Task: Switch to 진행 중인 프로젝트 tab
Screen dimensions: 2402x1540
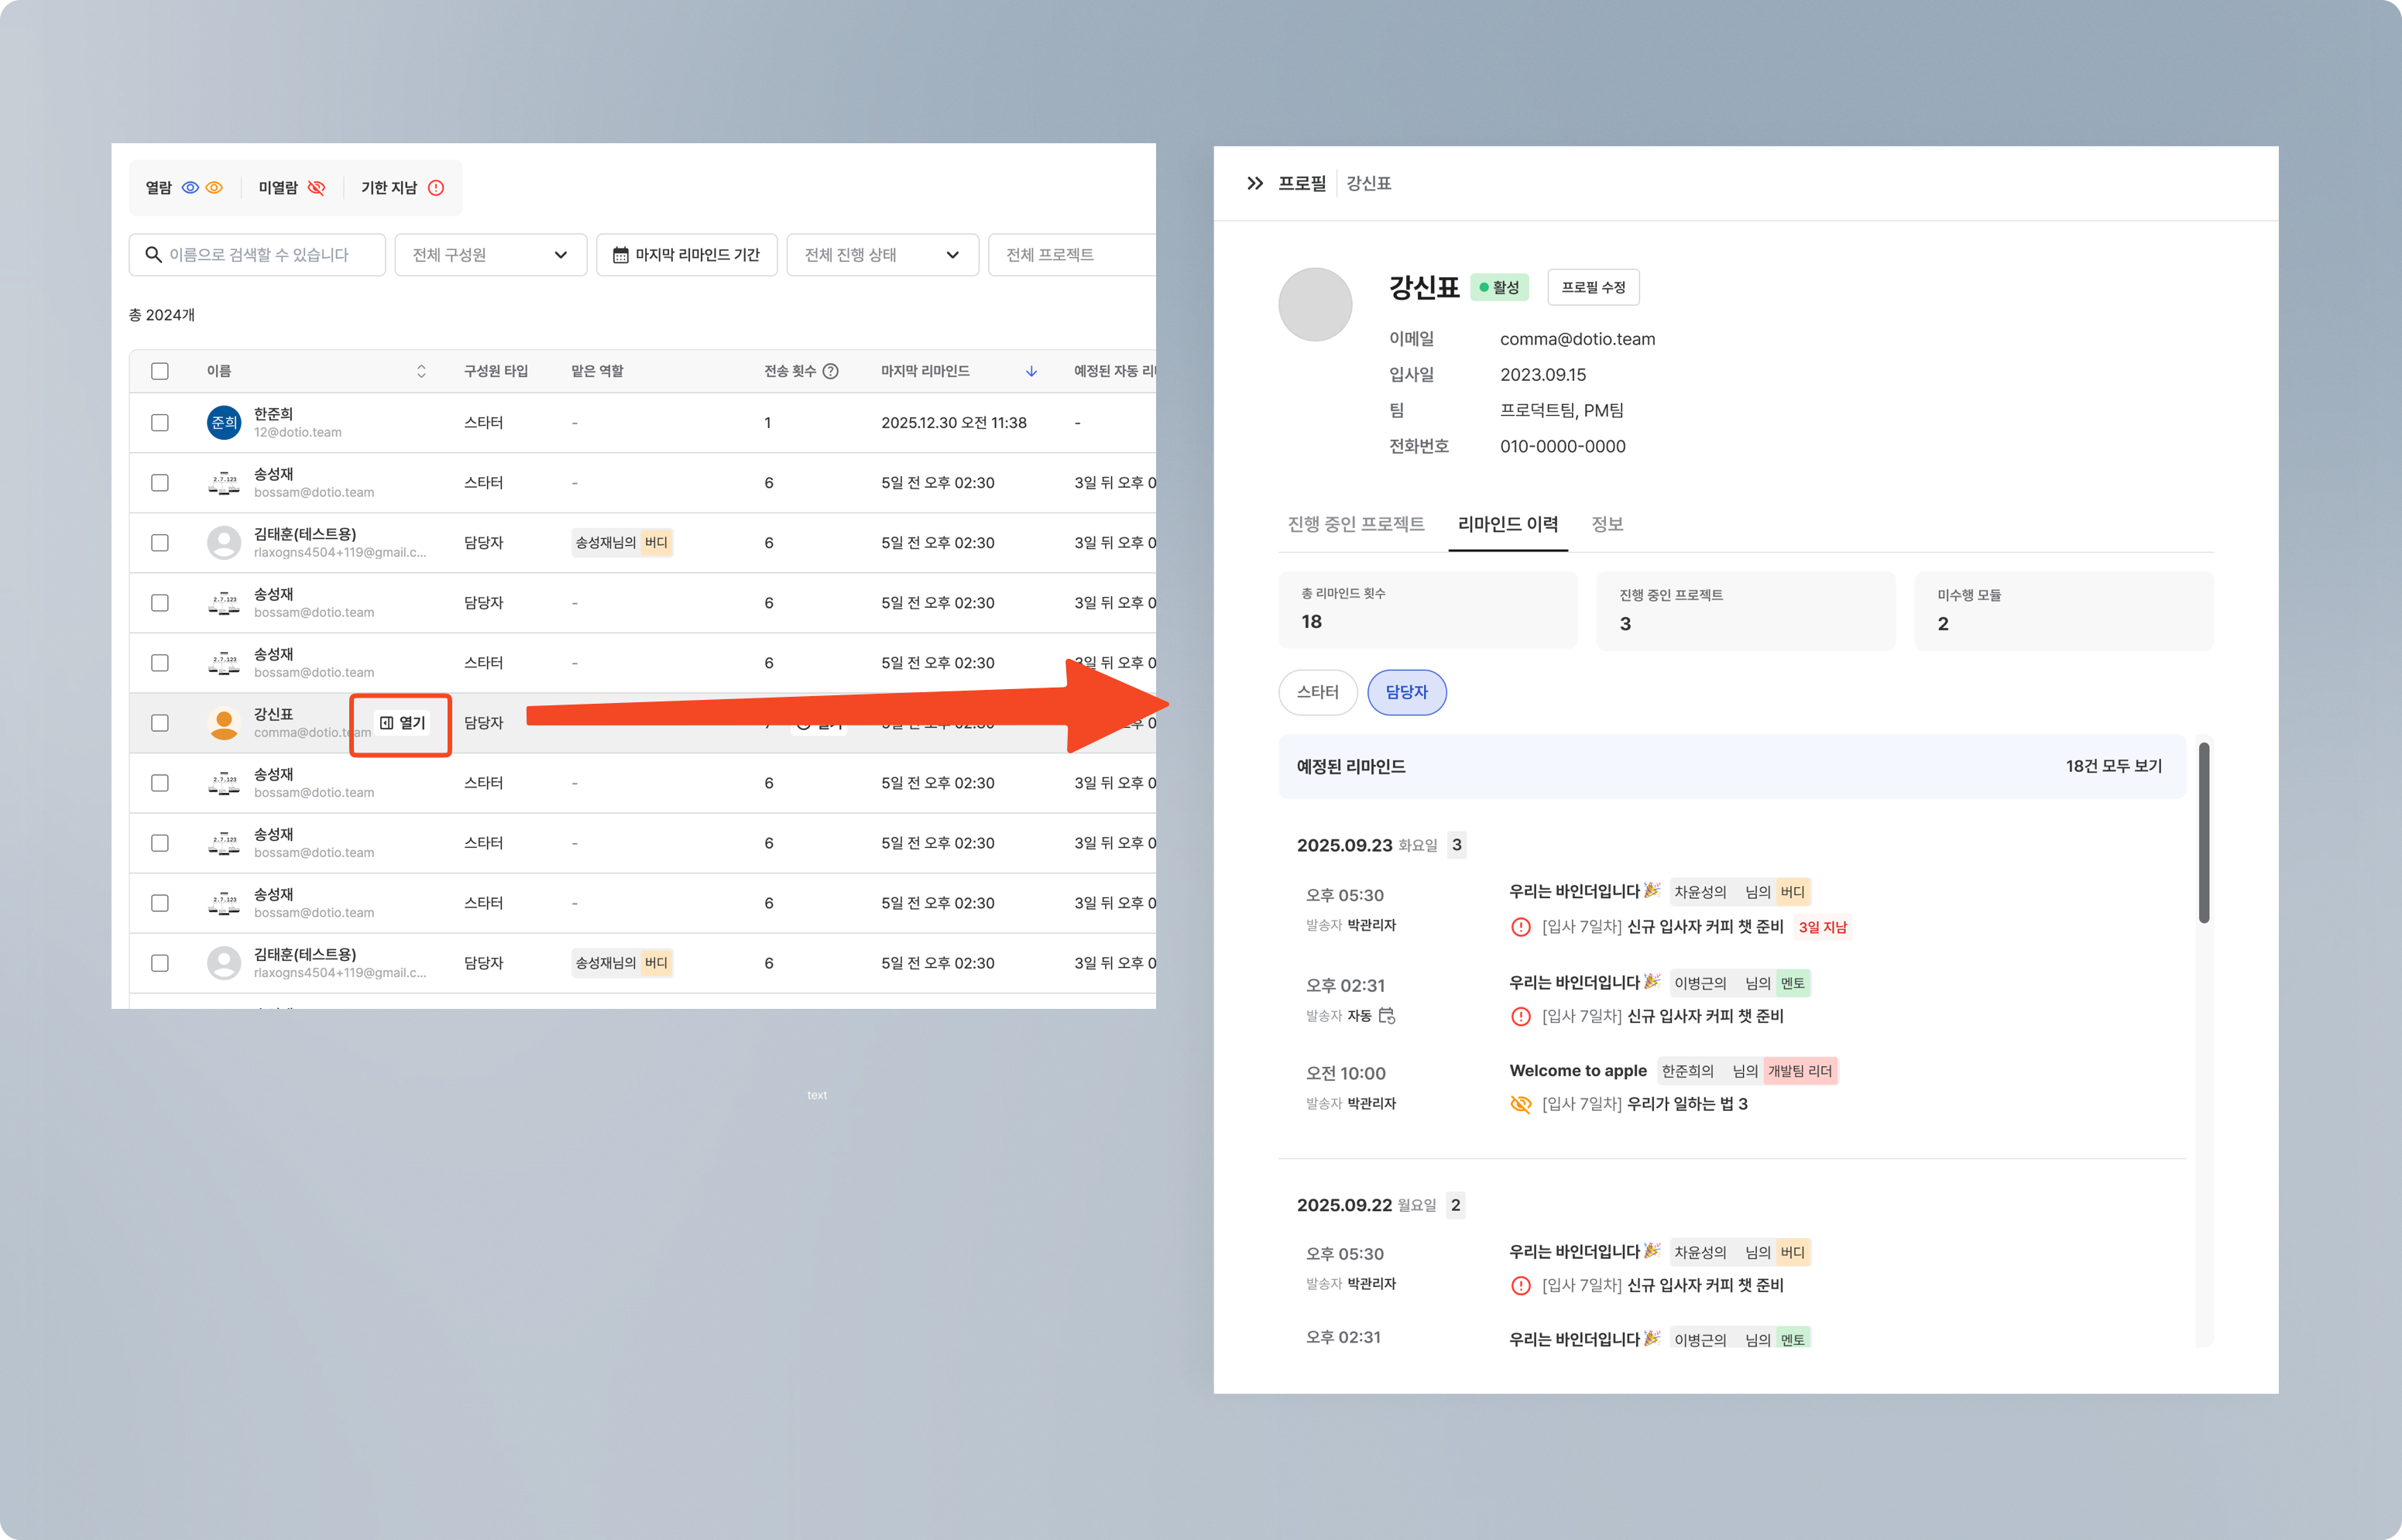Action: coord(1355,524)
